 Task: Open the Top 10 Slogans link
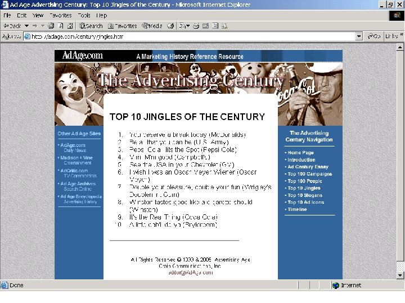(x=305, y=195)
